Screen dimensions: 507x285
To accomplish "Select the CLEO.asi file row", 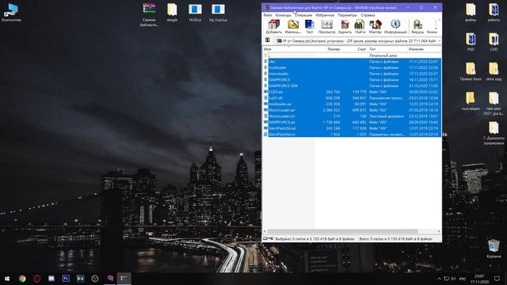I will pos(352,92).
